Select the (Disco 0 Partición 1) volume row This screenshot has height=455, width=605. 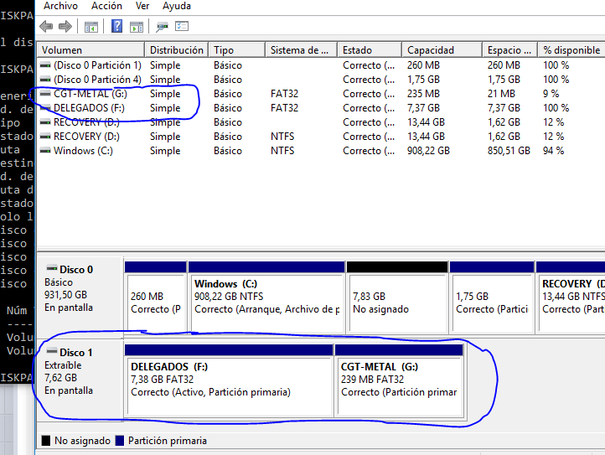tap(321, 65)
